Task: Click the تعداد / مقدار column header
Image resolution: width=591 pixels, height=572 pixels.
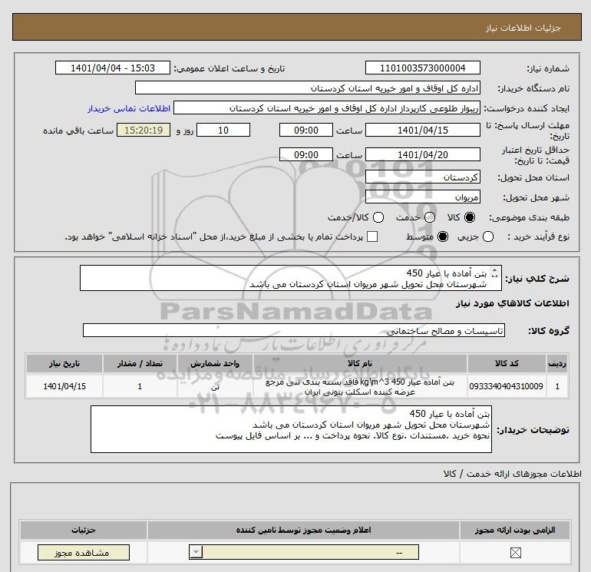Action: pos(140,363)
